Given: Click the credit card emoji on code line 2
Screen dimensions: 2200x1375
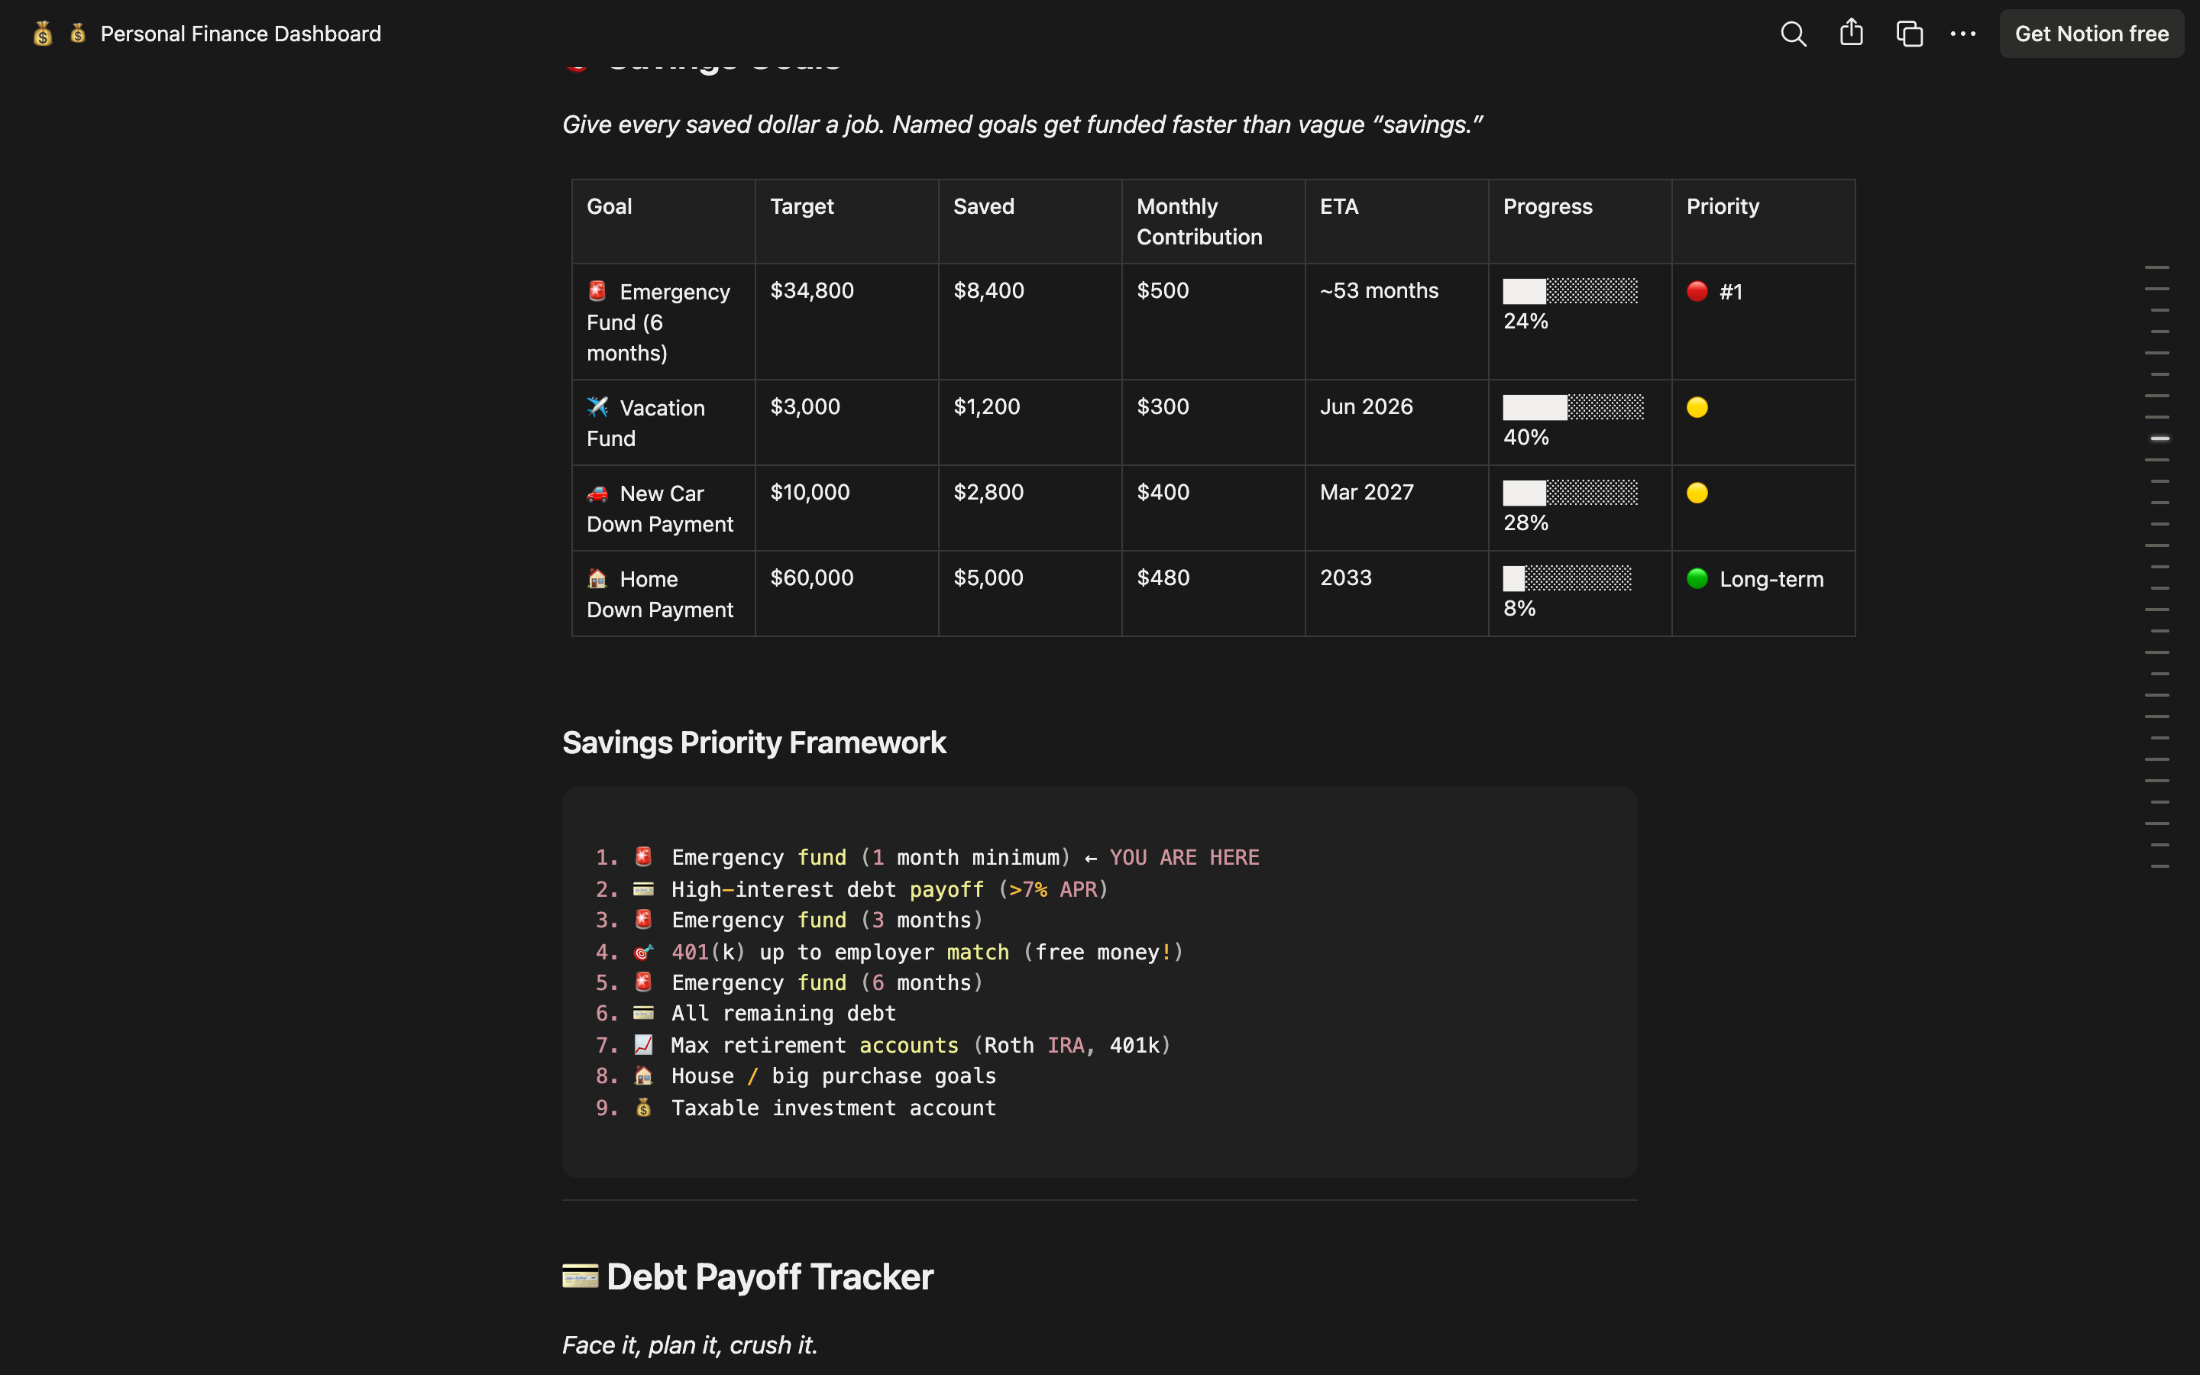Looking at the screenshot, I should [x=644, y=888].
